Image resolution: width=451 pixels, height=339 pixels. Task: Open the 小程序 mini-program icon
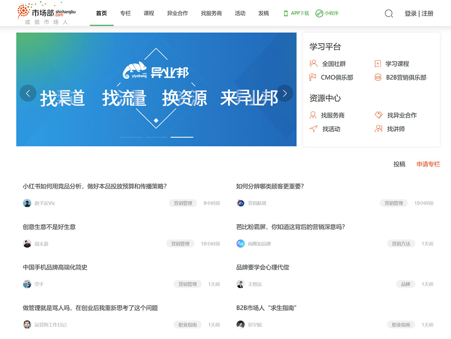click(319, 13)
